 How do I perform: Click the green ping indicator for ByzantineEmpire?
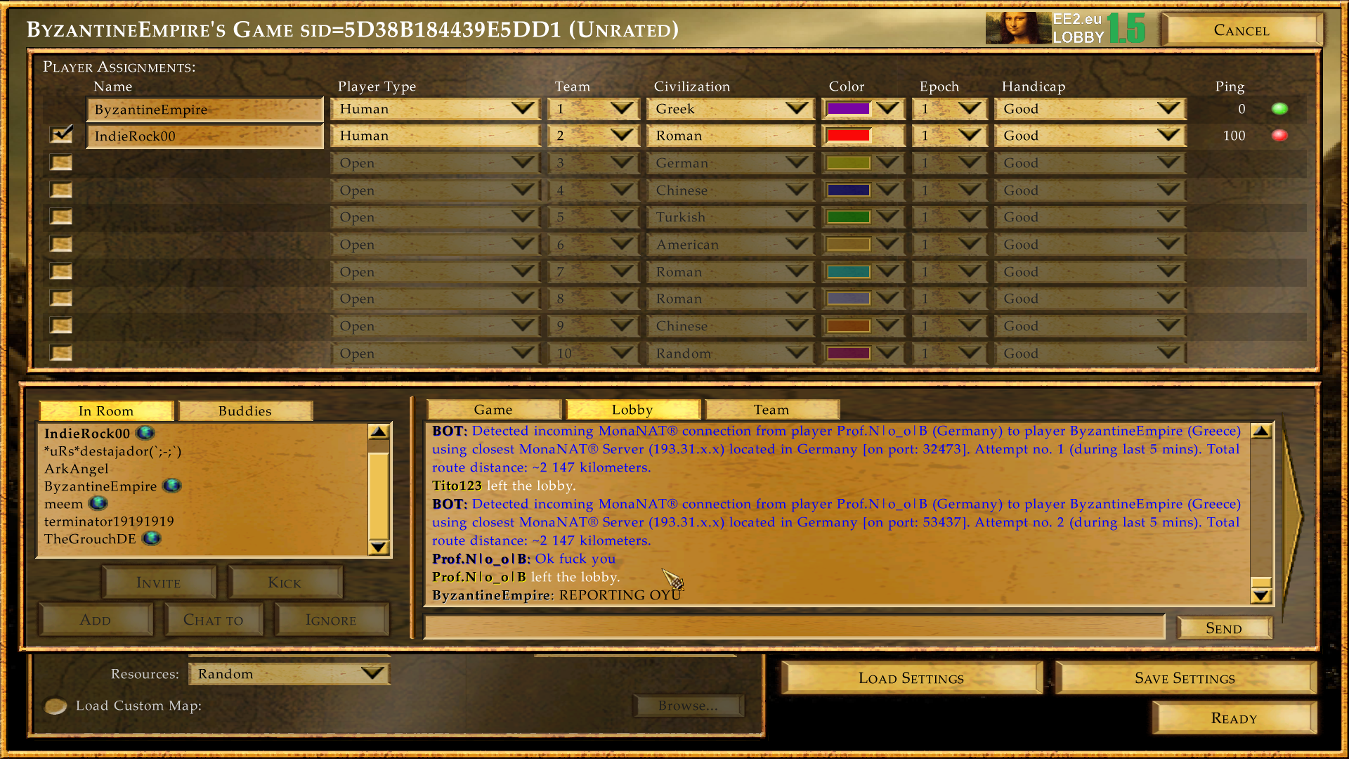1282,108
